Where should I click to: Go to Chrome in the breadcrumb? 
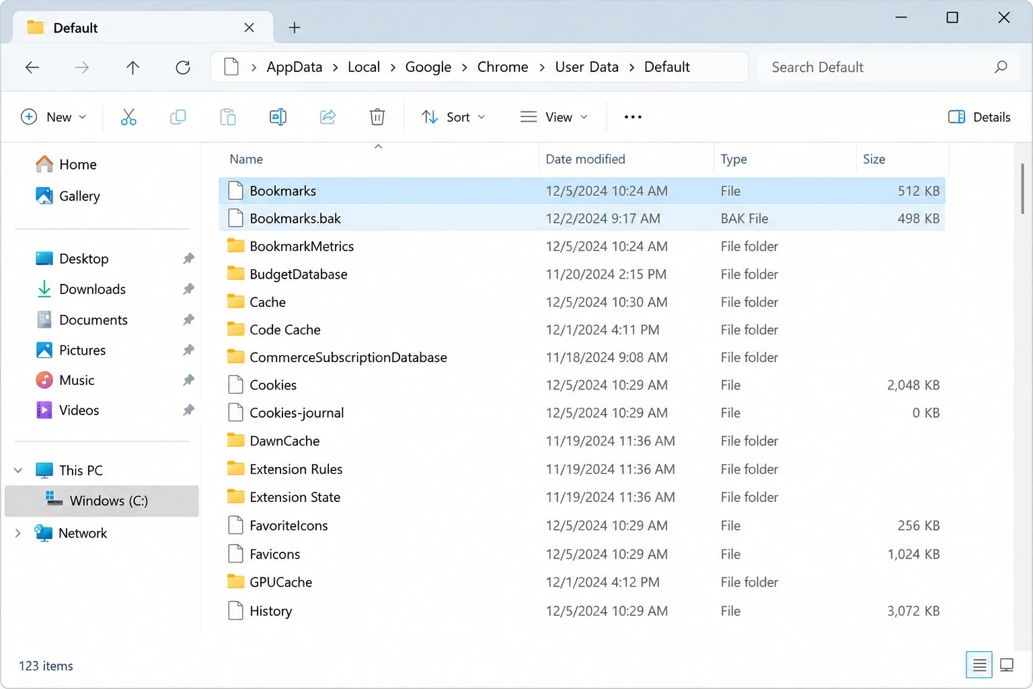(502, 67)
